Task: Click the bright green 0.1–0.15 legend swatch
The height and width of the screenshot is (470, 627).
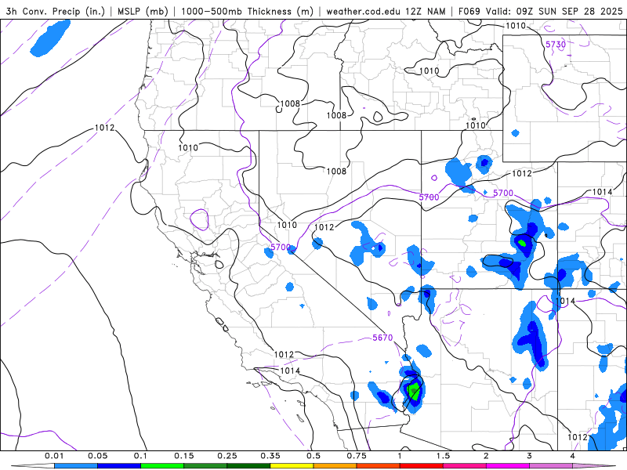Action: (162, 466)
